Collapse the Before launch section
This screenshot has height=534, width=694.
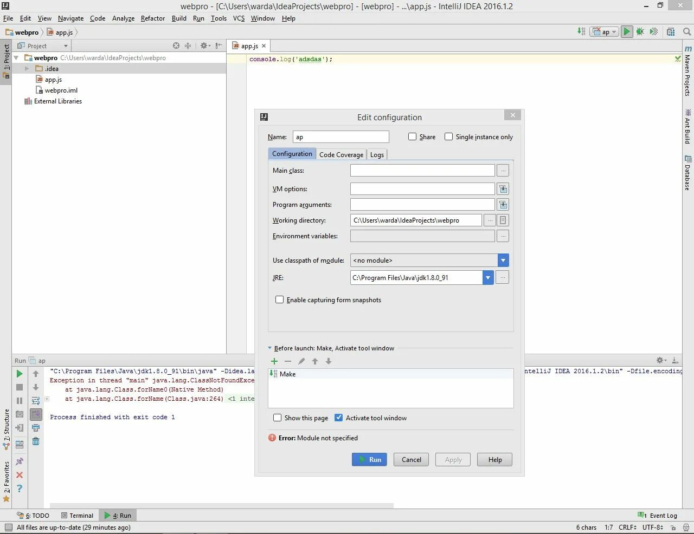(270, 348)
